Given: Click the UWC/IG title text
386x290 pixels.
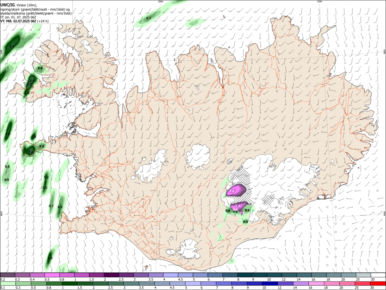Looking at the screenshot, I should pos(7,5).
